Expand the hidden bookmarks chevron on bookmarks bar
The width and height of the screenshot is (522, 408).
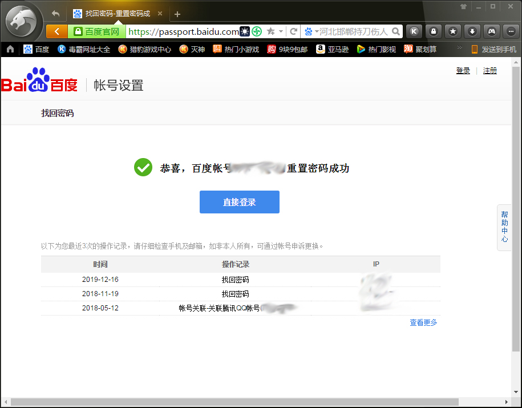pos(460,47)
